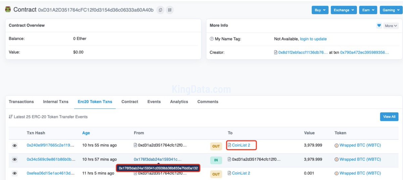Click the $0.00 value text

pyautogui.click(x=78, y=52)
